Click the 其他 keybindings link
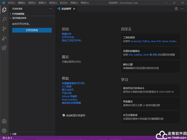The image size is (187, 140). click(155, 55)
